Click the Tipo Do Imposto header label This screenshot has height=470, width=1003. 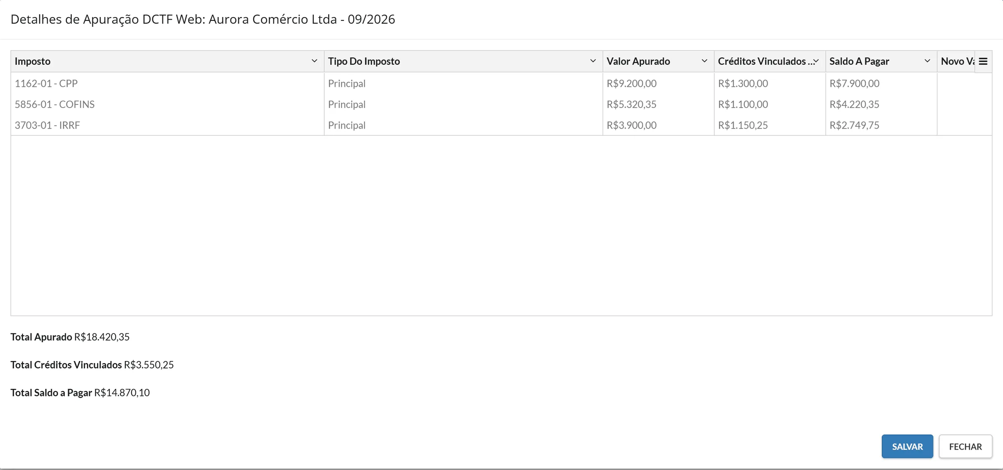(x=364, y=61)
